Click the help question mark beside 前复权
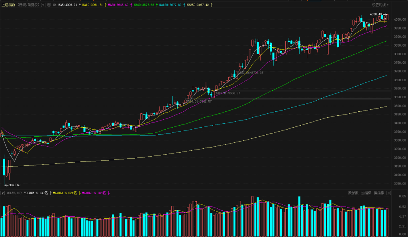This screenshot has width=408, height=237. point(43,5)
